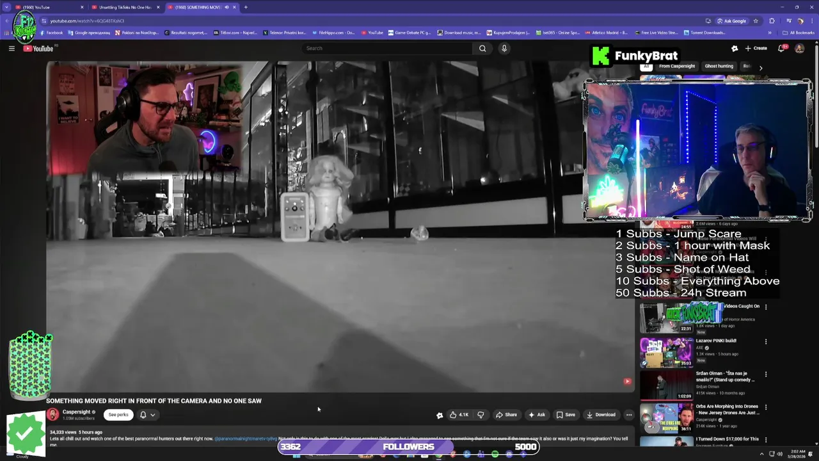Click the Ask Google button
This screenshot has height=461, width=819.
731,20
